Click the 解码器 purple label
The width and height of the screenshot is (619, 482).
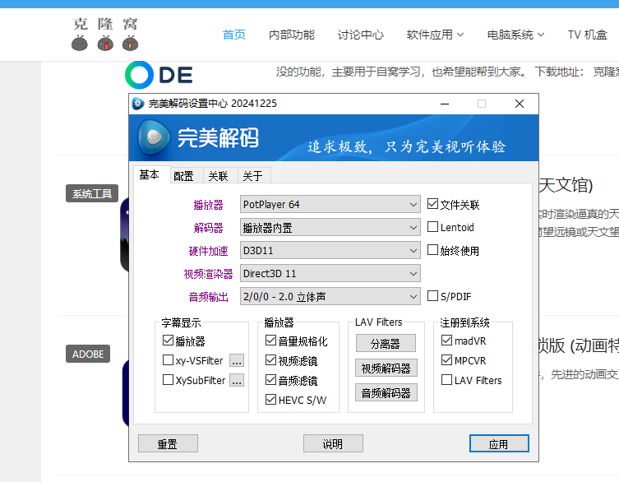tap(208, 228)
